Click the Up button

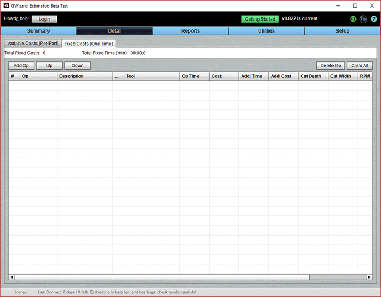tap(50, 66)
